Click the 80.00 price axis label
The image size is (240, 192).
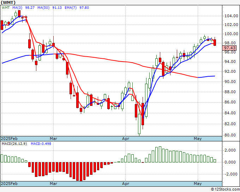point(230,135)
